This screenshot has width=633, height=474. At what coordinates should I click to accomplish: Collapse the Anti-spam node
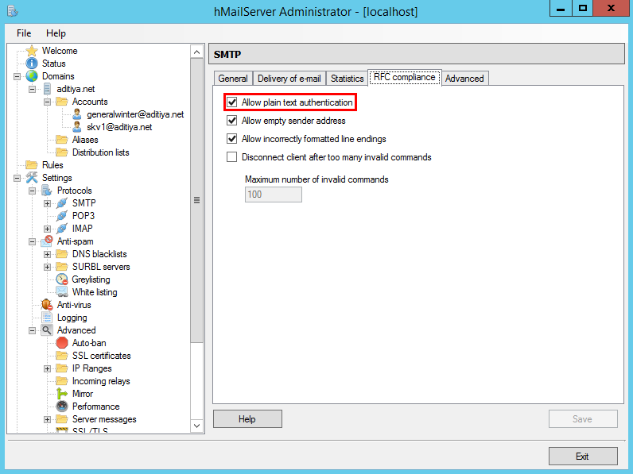(x=33, y=241)
